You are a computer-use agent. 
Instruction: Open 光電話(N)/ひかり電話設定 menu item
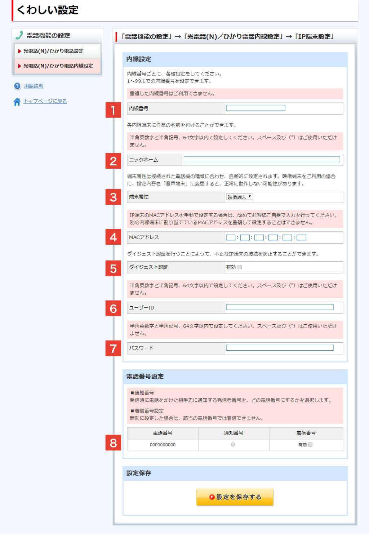pos(53,51)
